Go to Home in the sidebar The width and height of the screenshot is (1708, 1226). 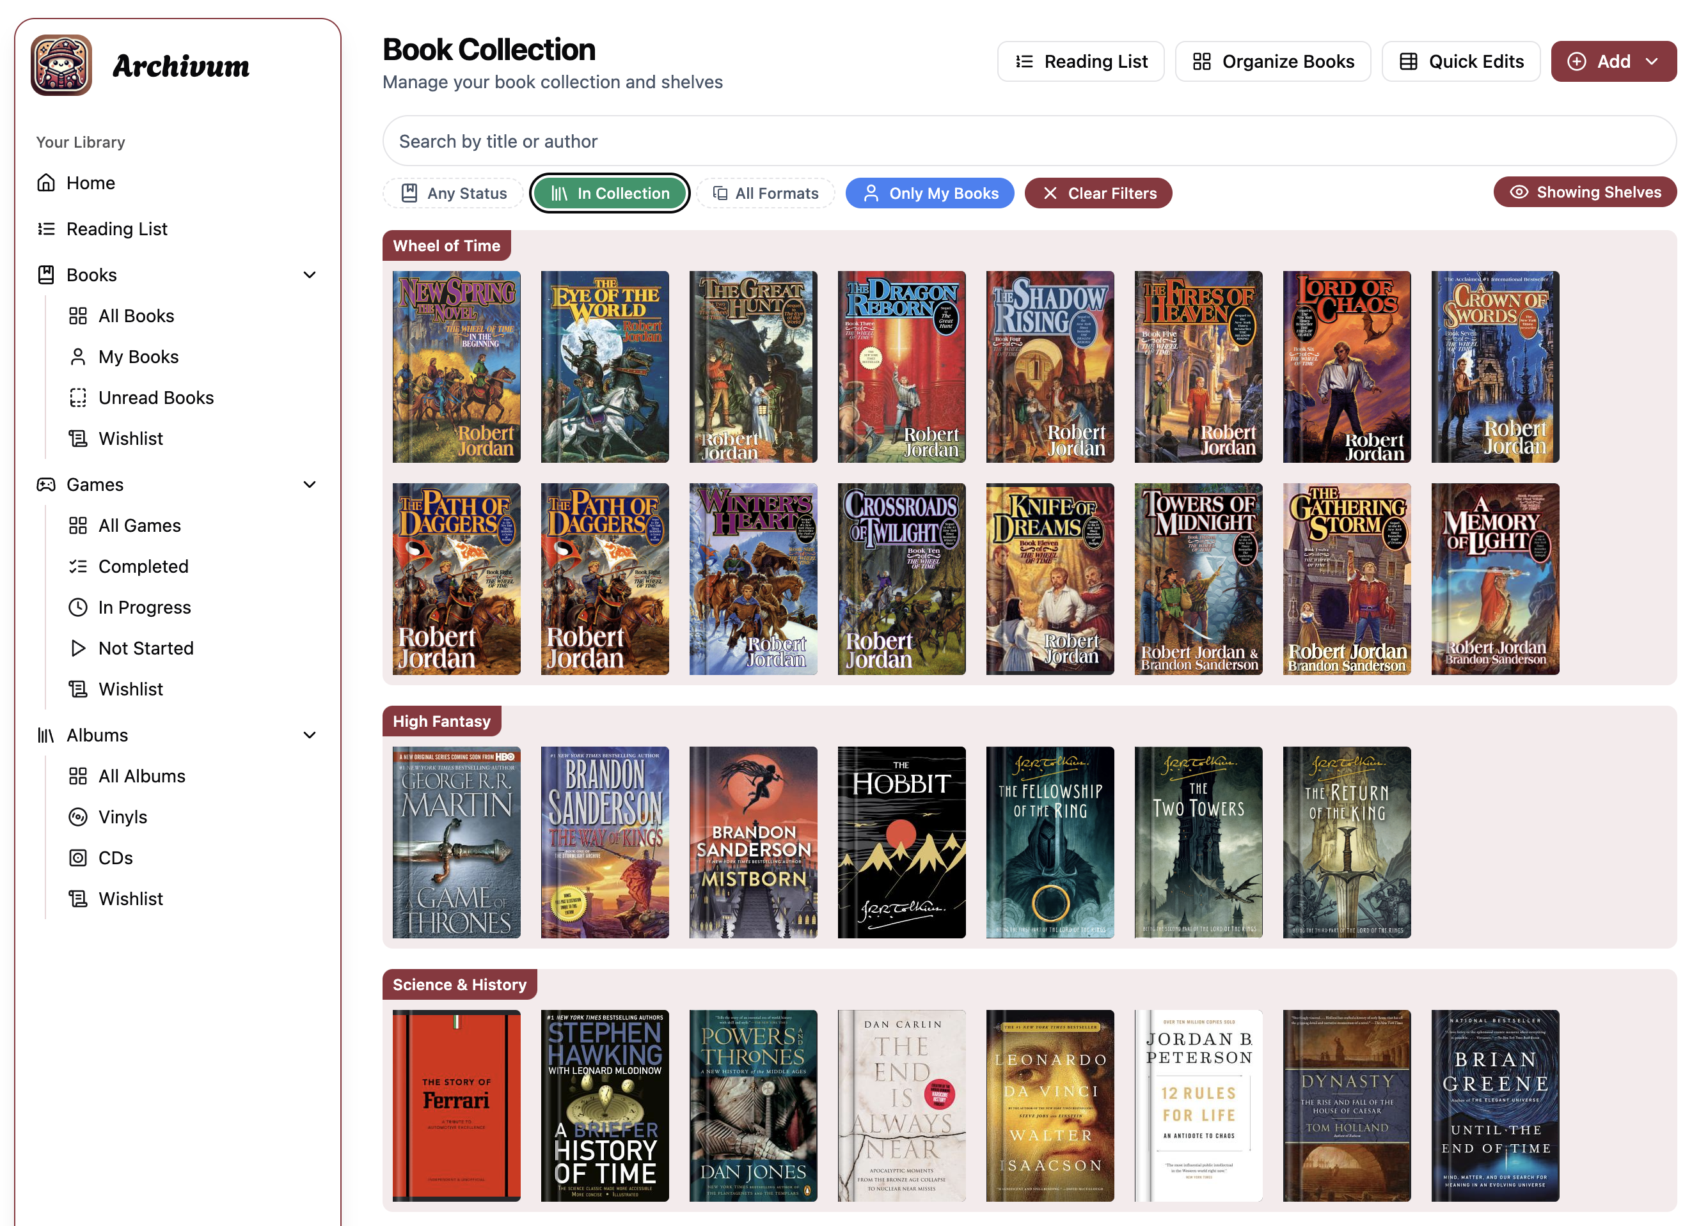click(178, 183)
